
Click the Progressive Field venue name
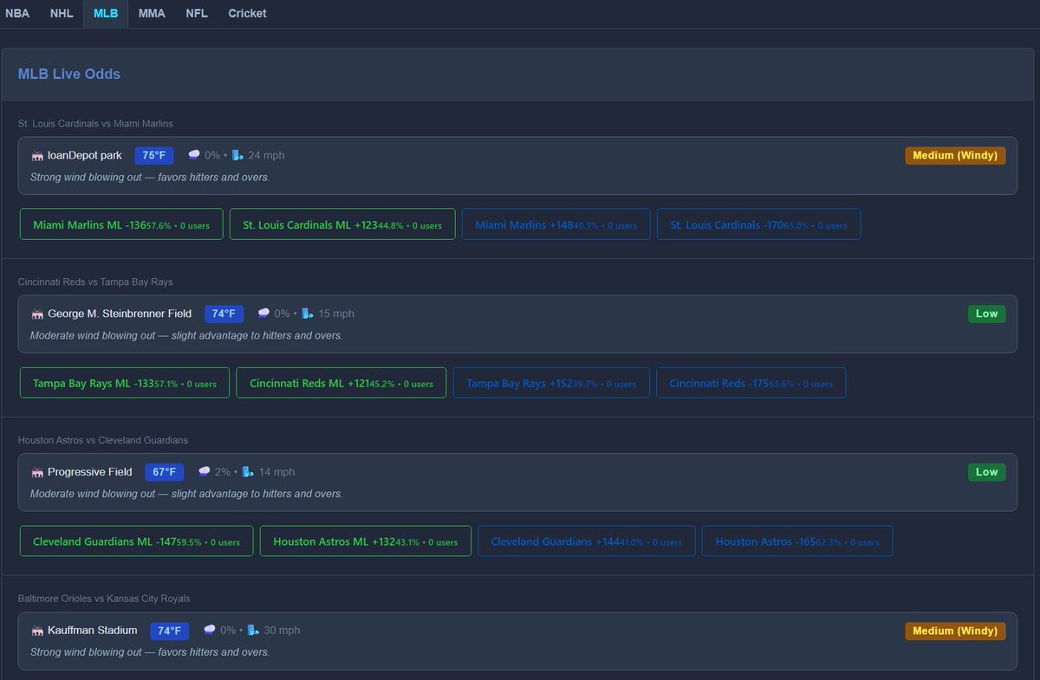coord(90,473)
